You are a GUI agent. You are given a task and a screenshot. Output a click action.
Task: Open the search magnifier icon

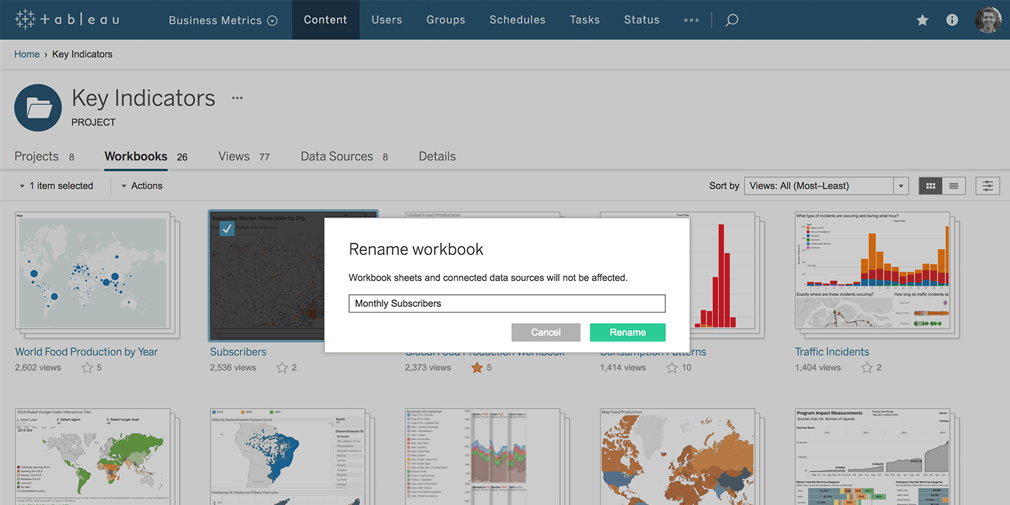tap(732, 20)
